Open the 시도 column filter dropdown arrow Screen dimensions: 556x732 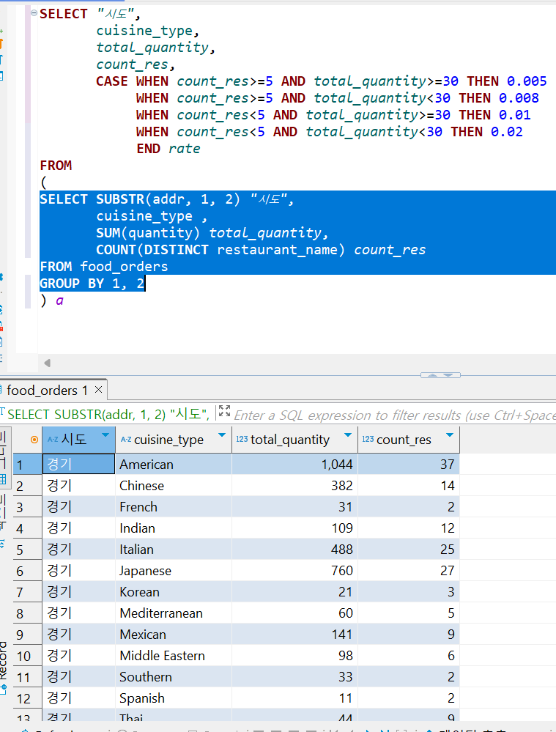point(105,435)
